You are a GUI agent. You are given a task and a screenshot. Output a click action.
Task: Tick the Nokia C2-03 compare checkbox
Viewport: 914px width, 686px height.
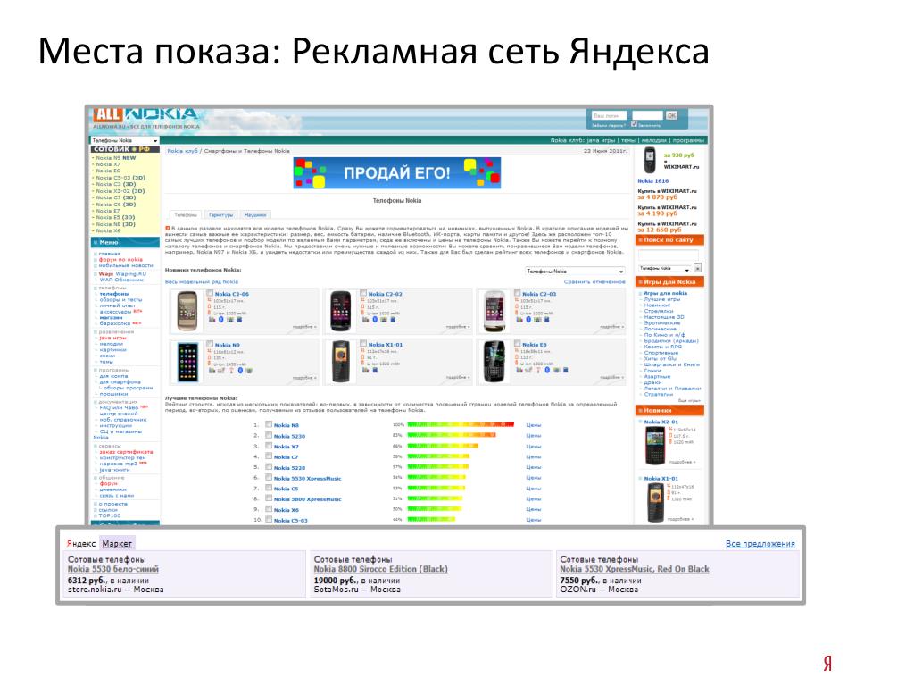click(x=517, y=293)
